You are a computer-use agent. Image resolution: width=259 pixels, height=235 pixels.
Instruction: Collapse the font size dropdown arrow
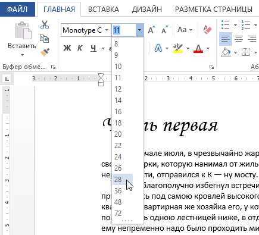tap(140, 30)
